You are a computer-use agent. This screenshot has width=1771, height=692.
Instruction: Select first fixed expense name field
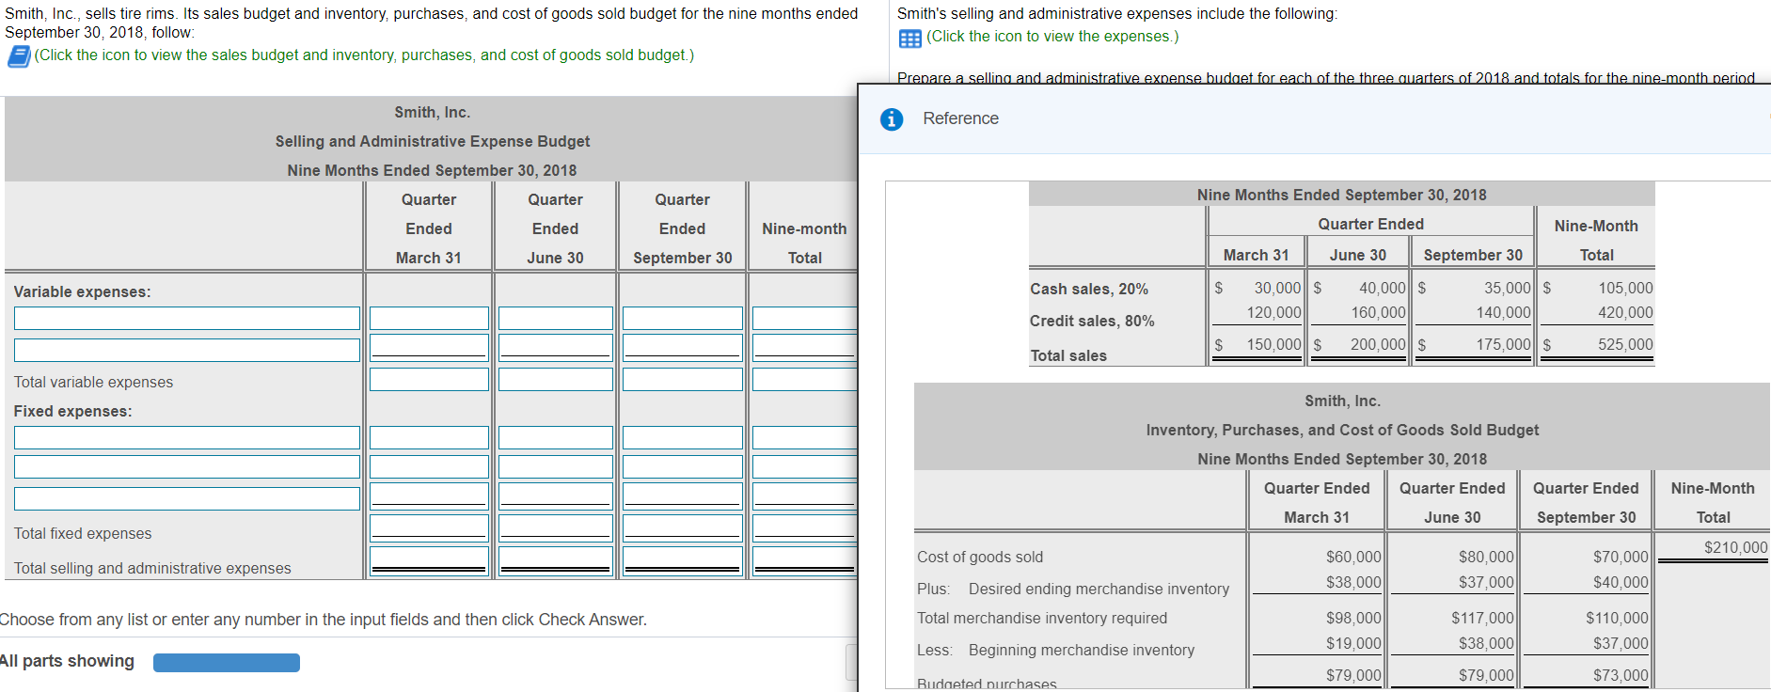coord(187,437)
